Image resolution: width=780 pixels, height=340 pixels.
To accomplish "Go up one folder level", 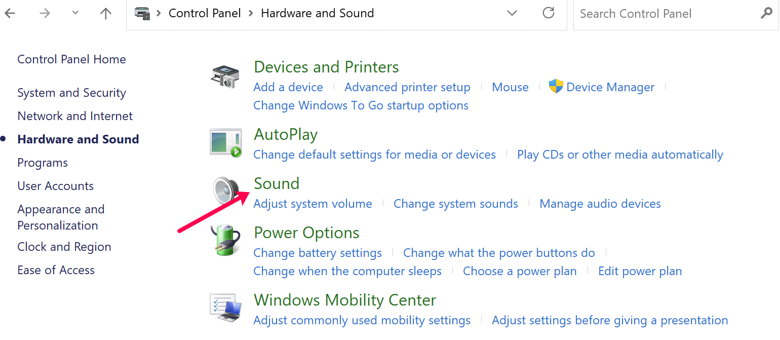I will (x=106, y=14).
